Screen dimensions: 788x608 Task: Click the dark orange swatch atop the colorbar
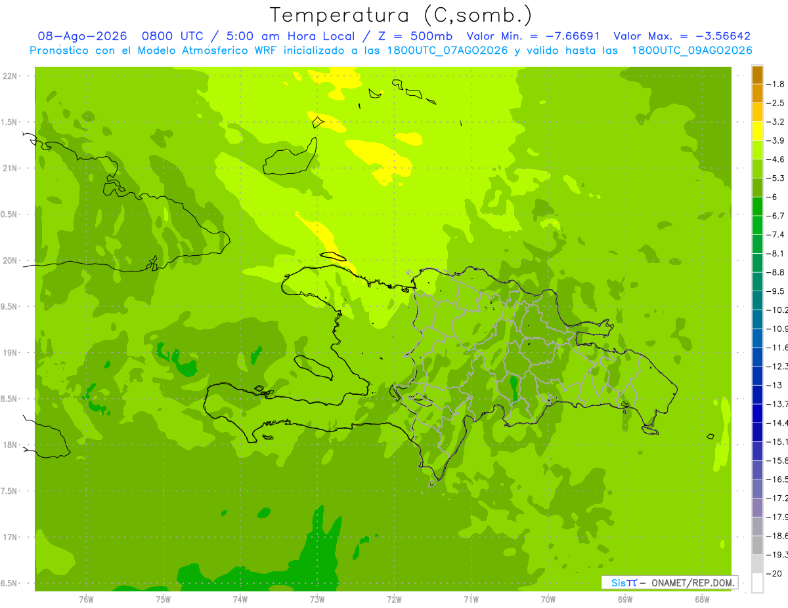click(757, 75)
